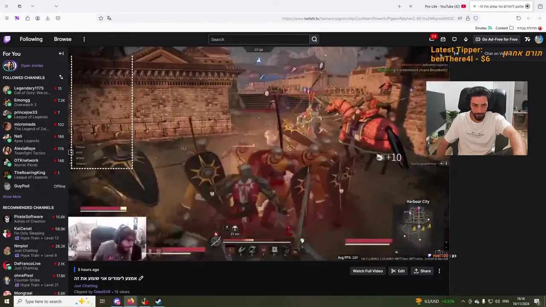
Task: Open the user profile avatar menu
Action: 539,39
